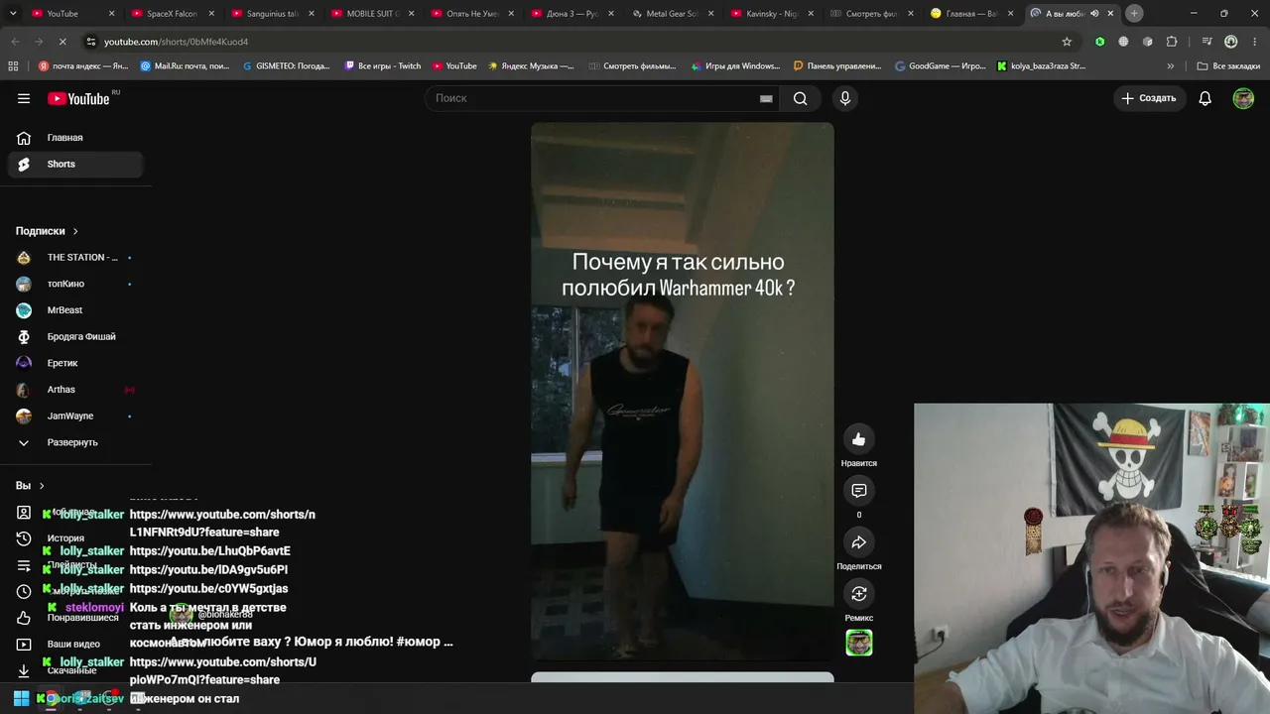
Task: Open YouTube notifications bell
Action: pos(1206,98)
